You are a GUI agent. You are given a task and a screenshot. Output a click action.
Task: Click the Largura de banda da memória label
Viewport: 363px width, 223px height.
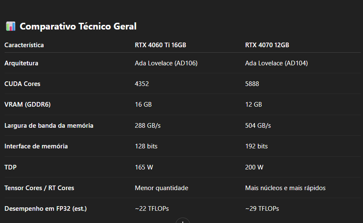click(x=49, y=126)
